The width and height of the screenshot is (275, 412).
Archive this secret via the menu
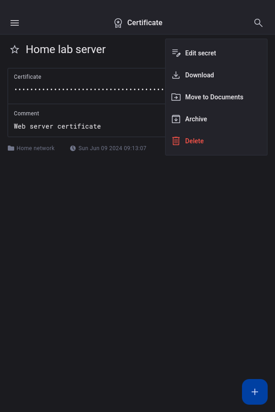click(x=196, y=119)
